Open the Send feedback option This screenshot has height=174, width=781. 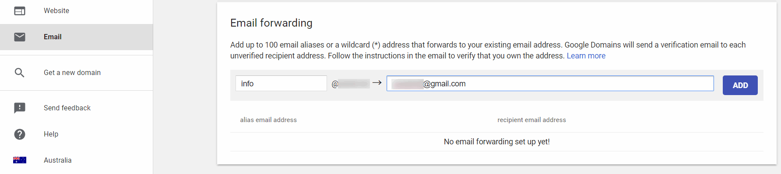(x=77, y=108)
